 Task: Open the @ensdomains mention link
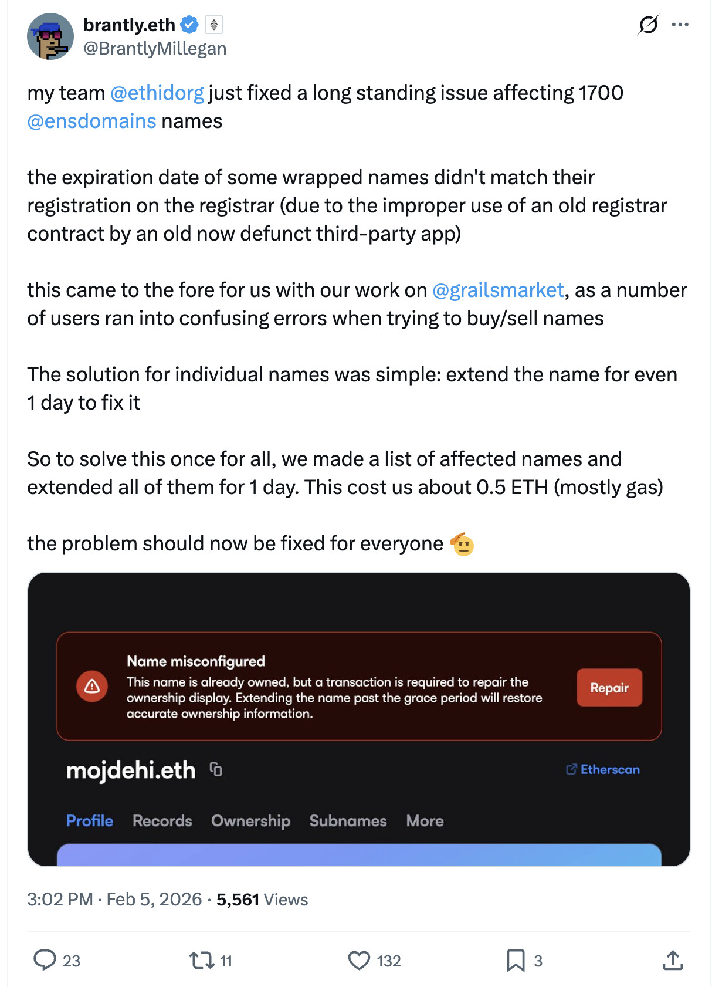tap(91, 121)
